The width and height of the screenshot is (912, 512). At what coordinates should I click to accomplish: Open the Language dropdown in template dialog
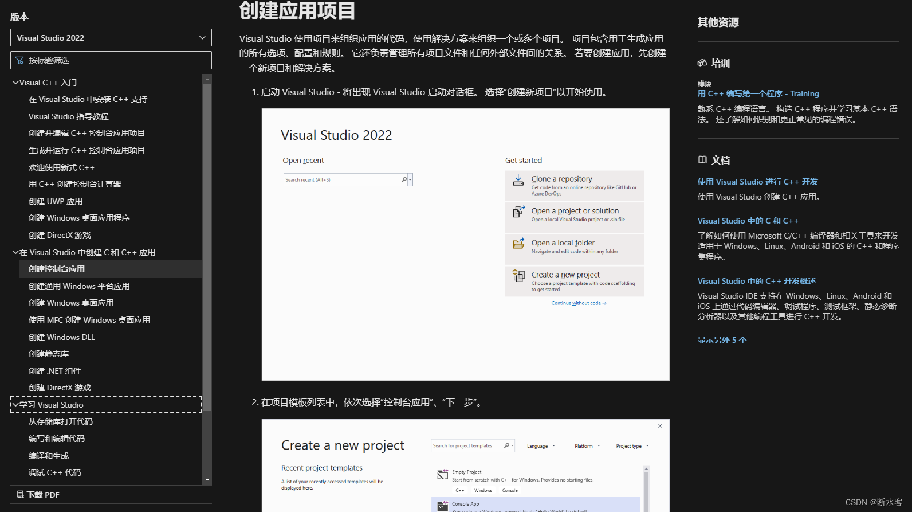click(541, 446)
